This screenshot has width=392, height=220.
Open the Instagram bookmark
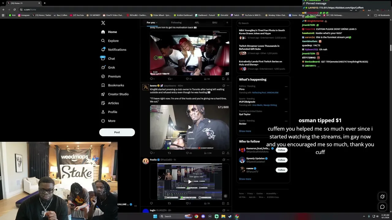[x=24, y=15]
